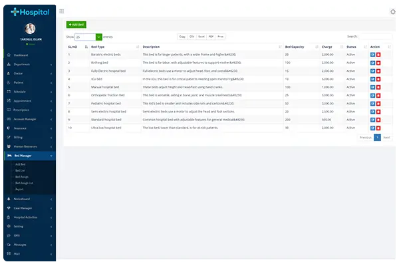Image resolution: width=399 pixels, height=266 pixels.
Task: Open the Show entries count dropdown
Action: click(88, 37)
